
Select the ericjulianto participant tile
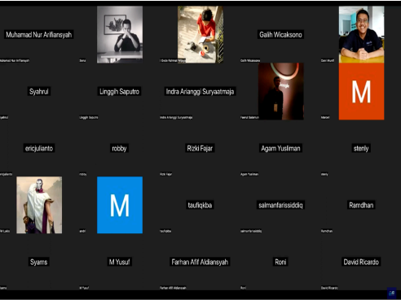39,148
